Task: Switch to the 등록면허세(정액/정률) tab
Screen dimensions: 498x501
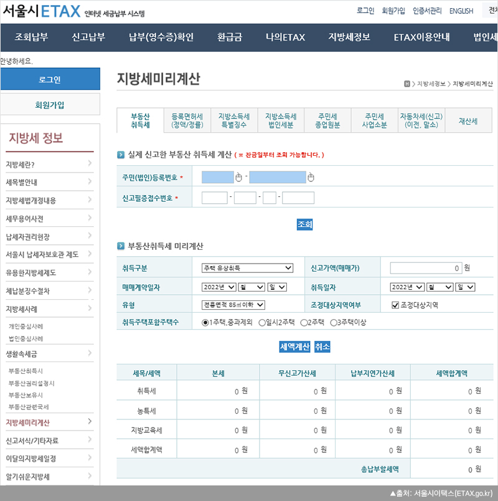Action: pos(187,120)
